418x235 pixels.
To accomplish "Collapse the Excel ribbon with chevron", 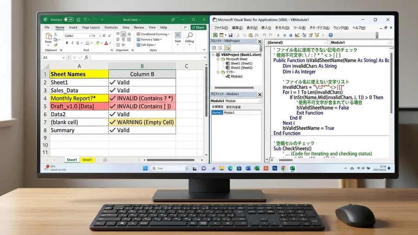I will click(204, 50).
